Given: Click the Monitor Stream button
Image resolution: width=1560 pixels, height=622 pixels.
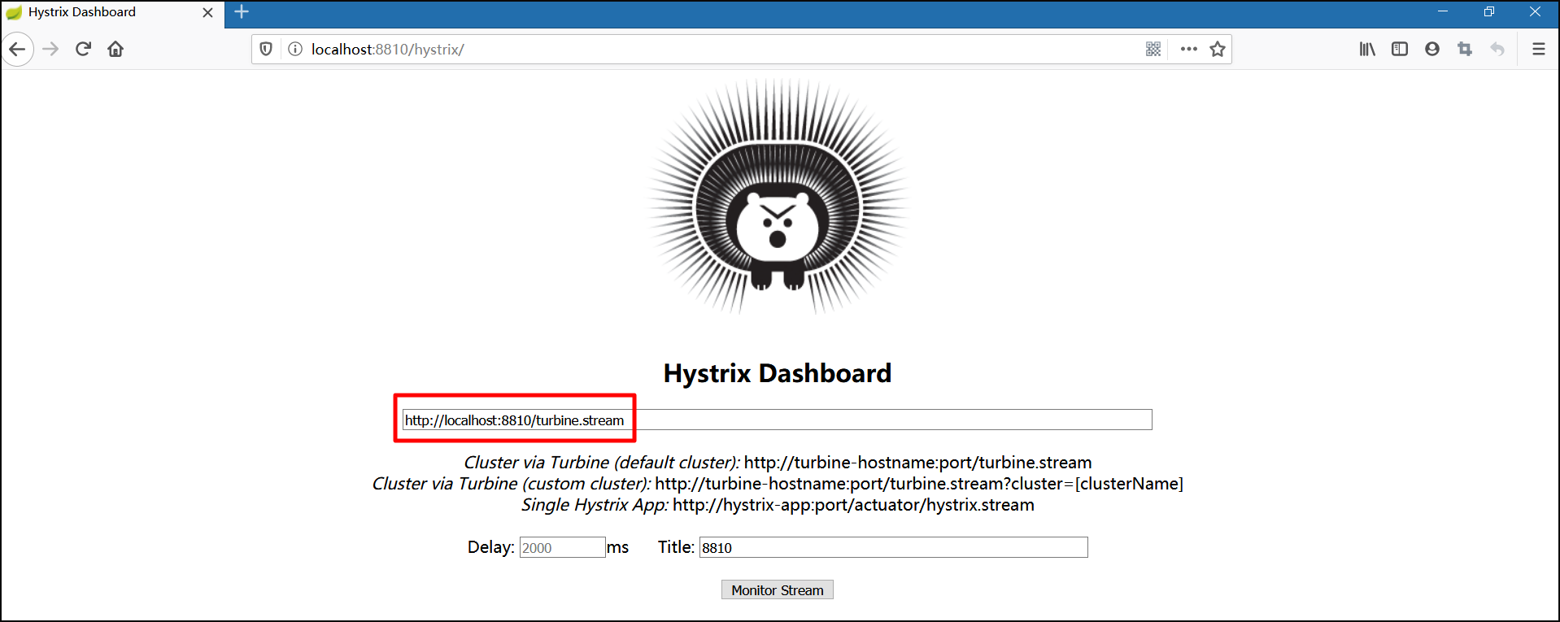Looking at the screenshot, I should click(x=778, y=589).
